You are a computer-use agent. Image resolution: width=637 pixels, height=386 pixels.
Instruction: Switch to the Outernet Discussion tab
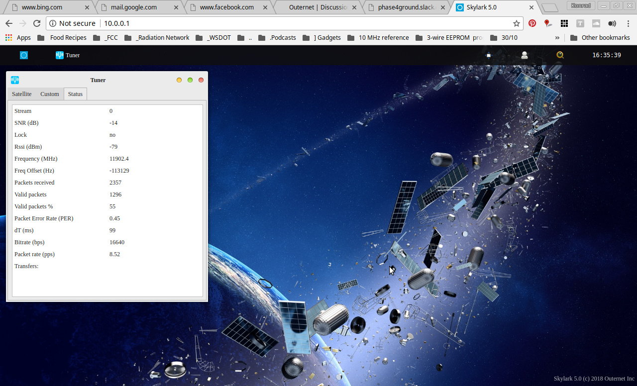pyautogui.click(x=318, y=7)
